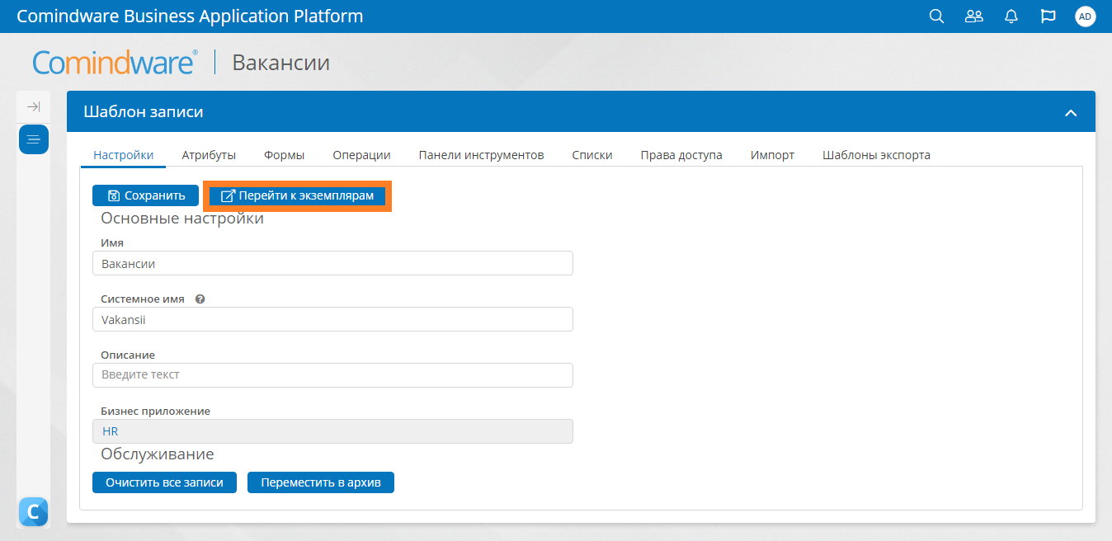
Task: Click the help icon beside Системное имя
Action: coord(200,299)
